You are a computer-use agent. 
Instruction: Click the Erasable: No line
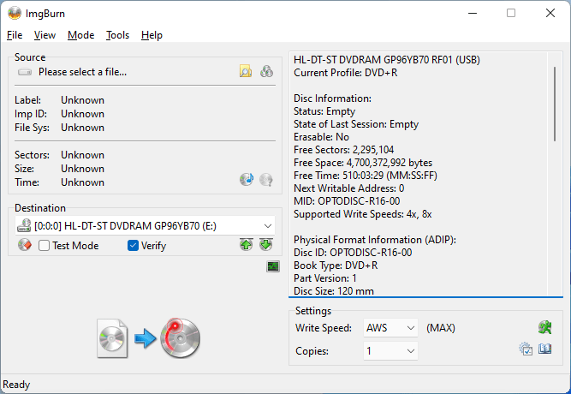321,137
